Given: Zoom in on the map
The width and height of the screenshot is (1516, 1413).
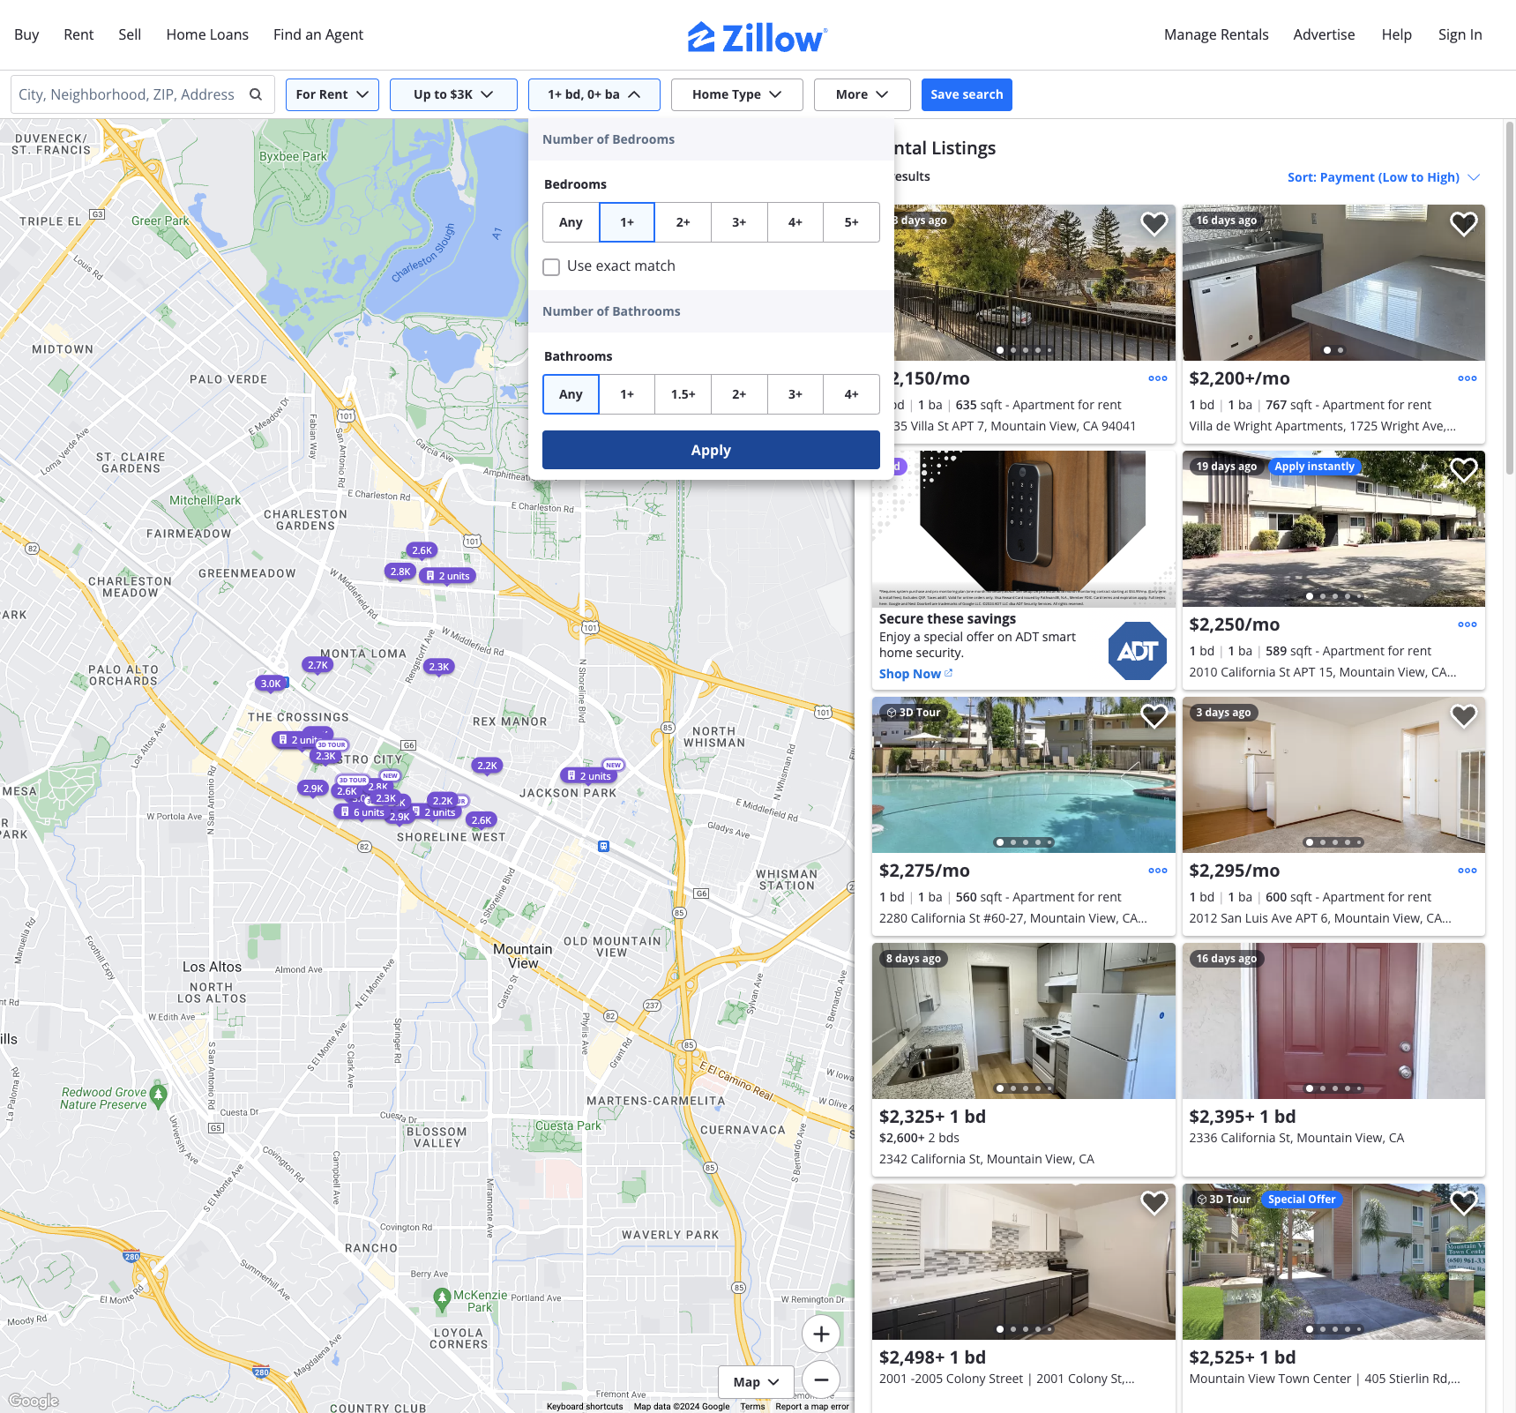Looking at the screenshot, I should click(x=820, y=1334).
